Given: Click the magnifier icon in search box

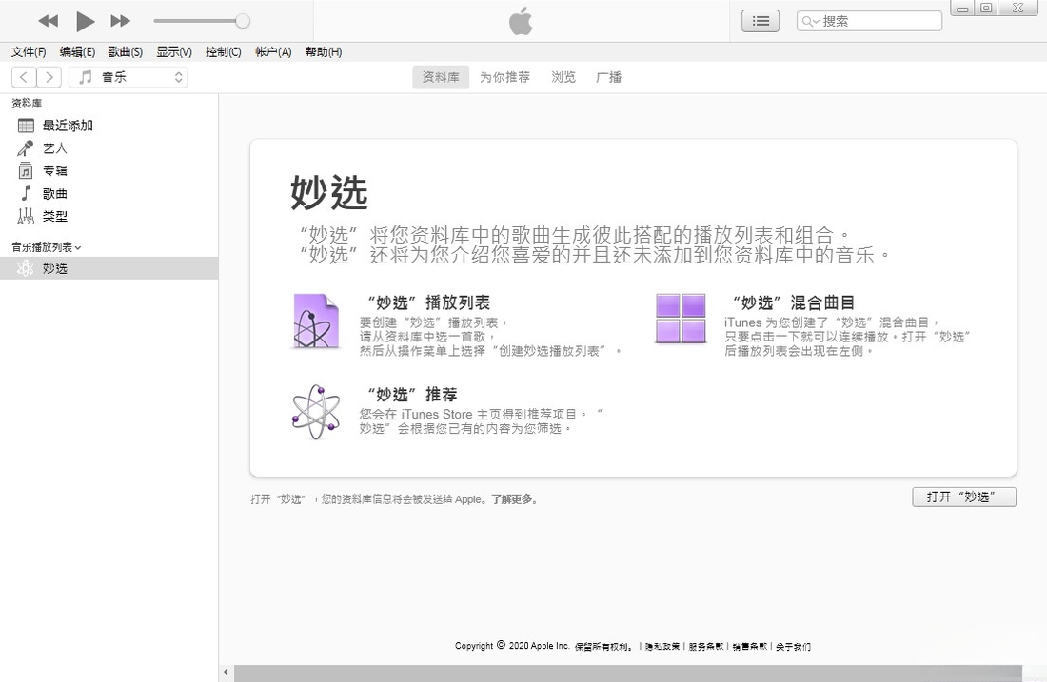Looking at the screenshot, I should pyautogui.click(x=809, y=21).
